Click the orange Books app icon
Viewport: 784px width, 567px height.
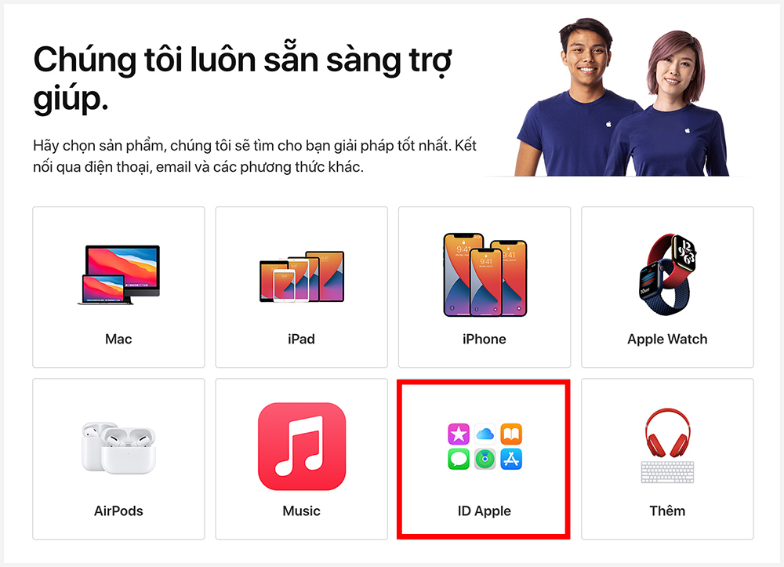[x=511, y=434]
